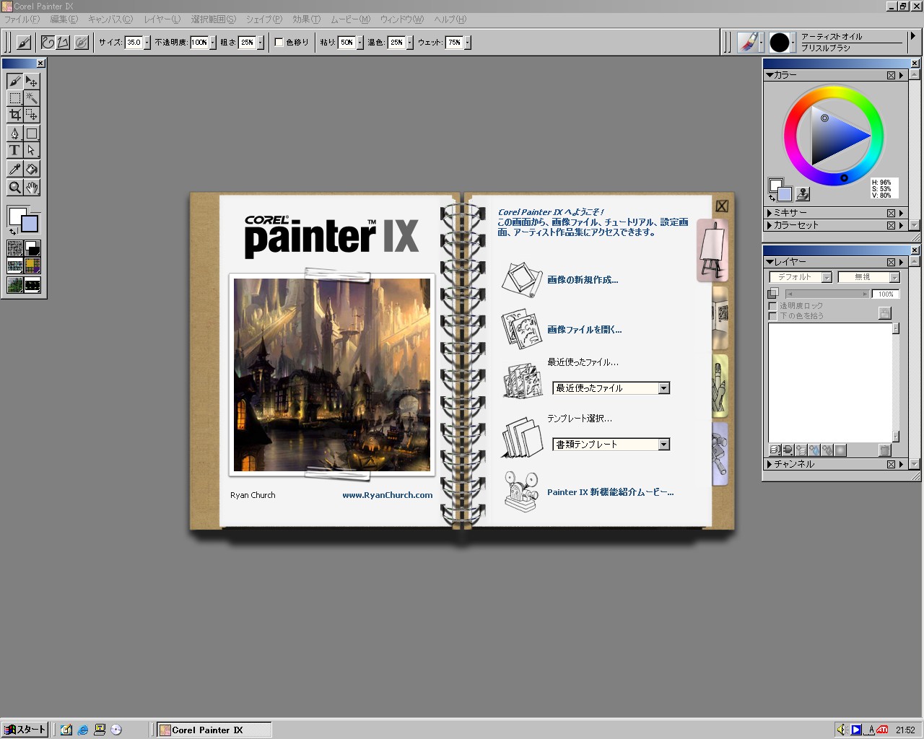
Task: Expand the カラーセット panel
Action: coord(770,225)
